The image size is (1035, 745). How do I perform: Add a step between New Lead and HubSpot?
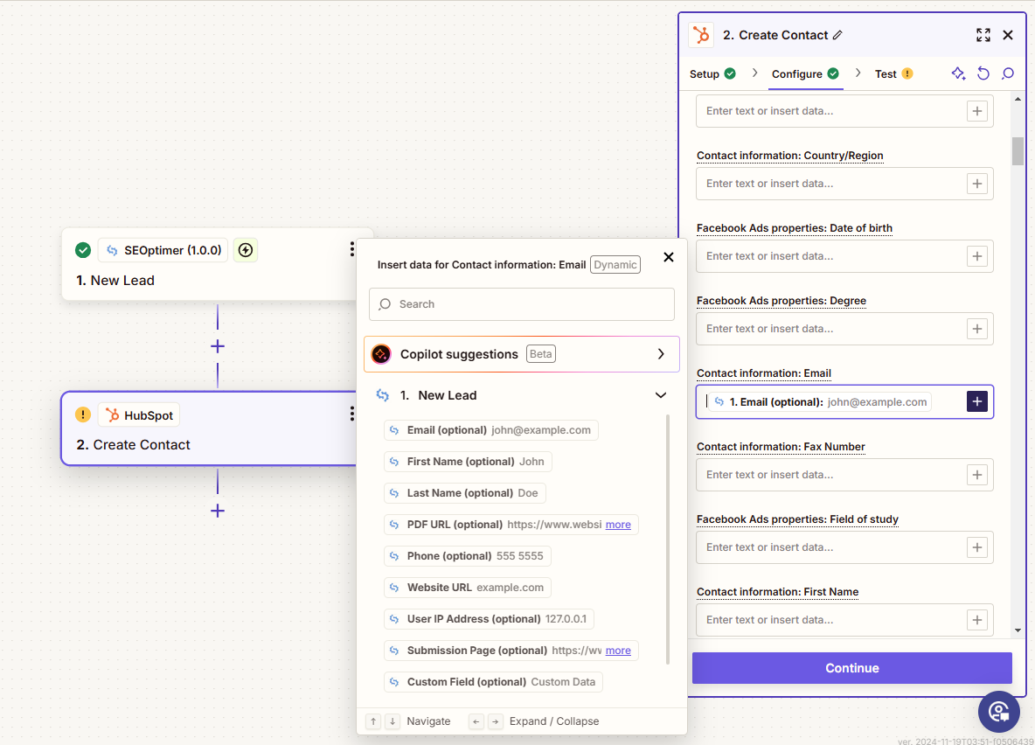tap(218, 346)
